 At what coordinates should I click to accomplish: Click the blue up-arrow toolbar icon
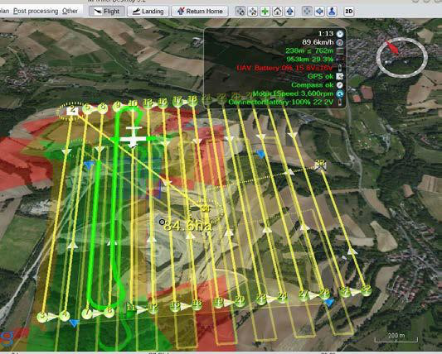290,12
